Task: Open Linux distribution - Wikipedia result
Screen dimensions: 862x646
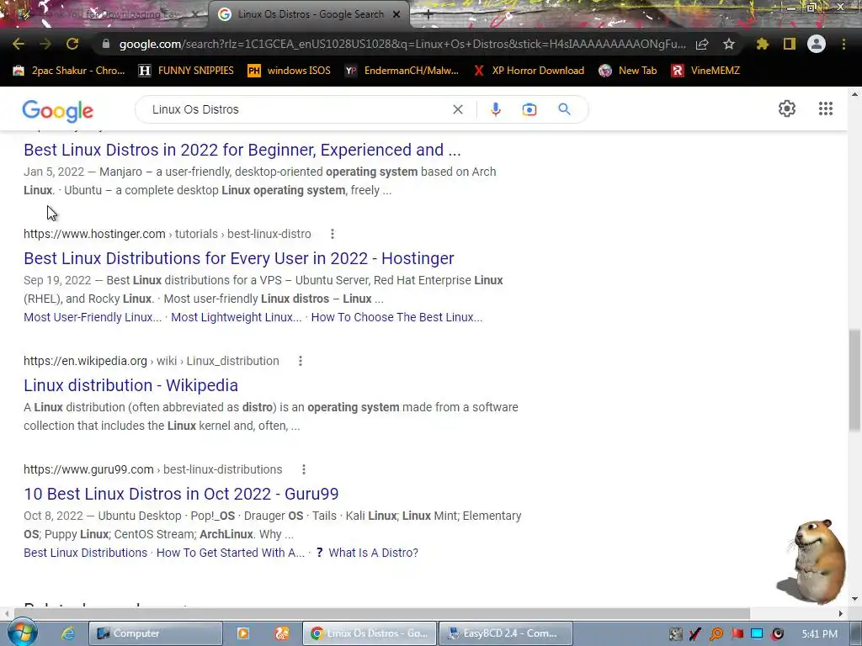Action: point(130,385)
